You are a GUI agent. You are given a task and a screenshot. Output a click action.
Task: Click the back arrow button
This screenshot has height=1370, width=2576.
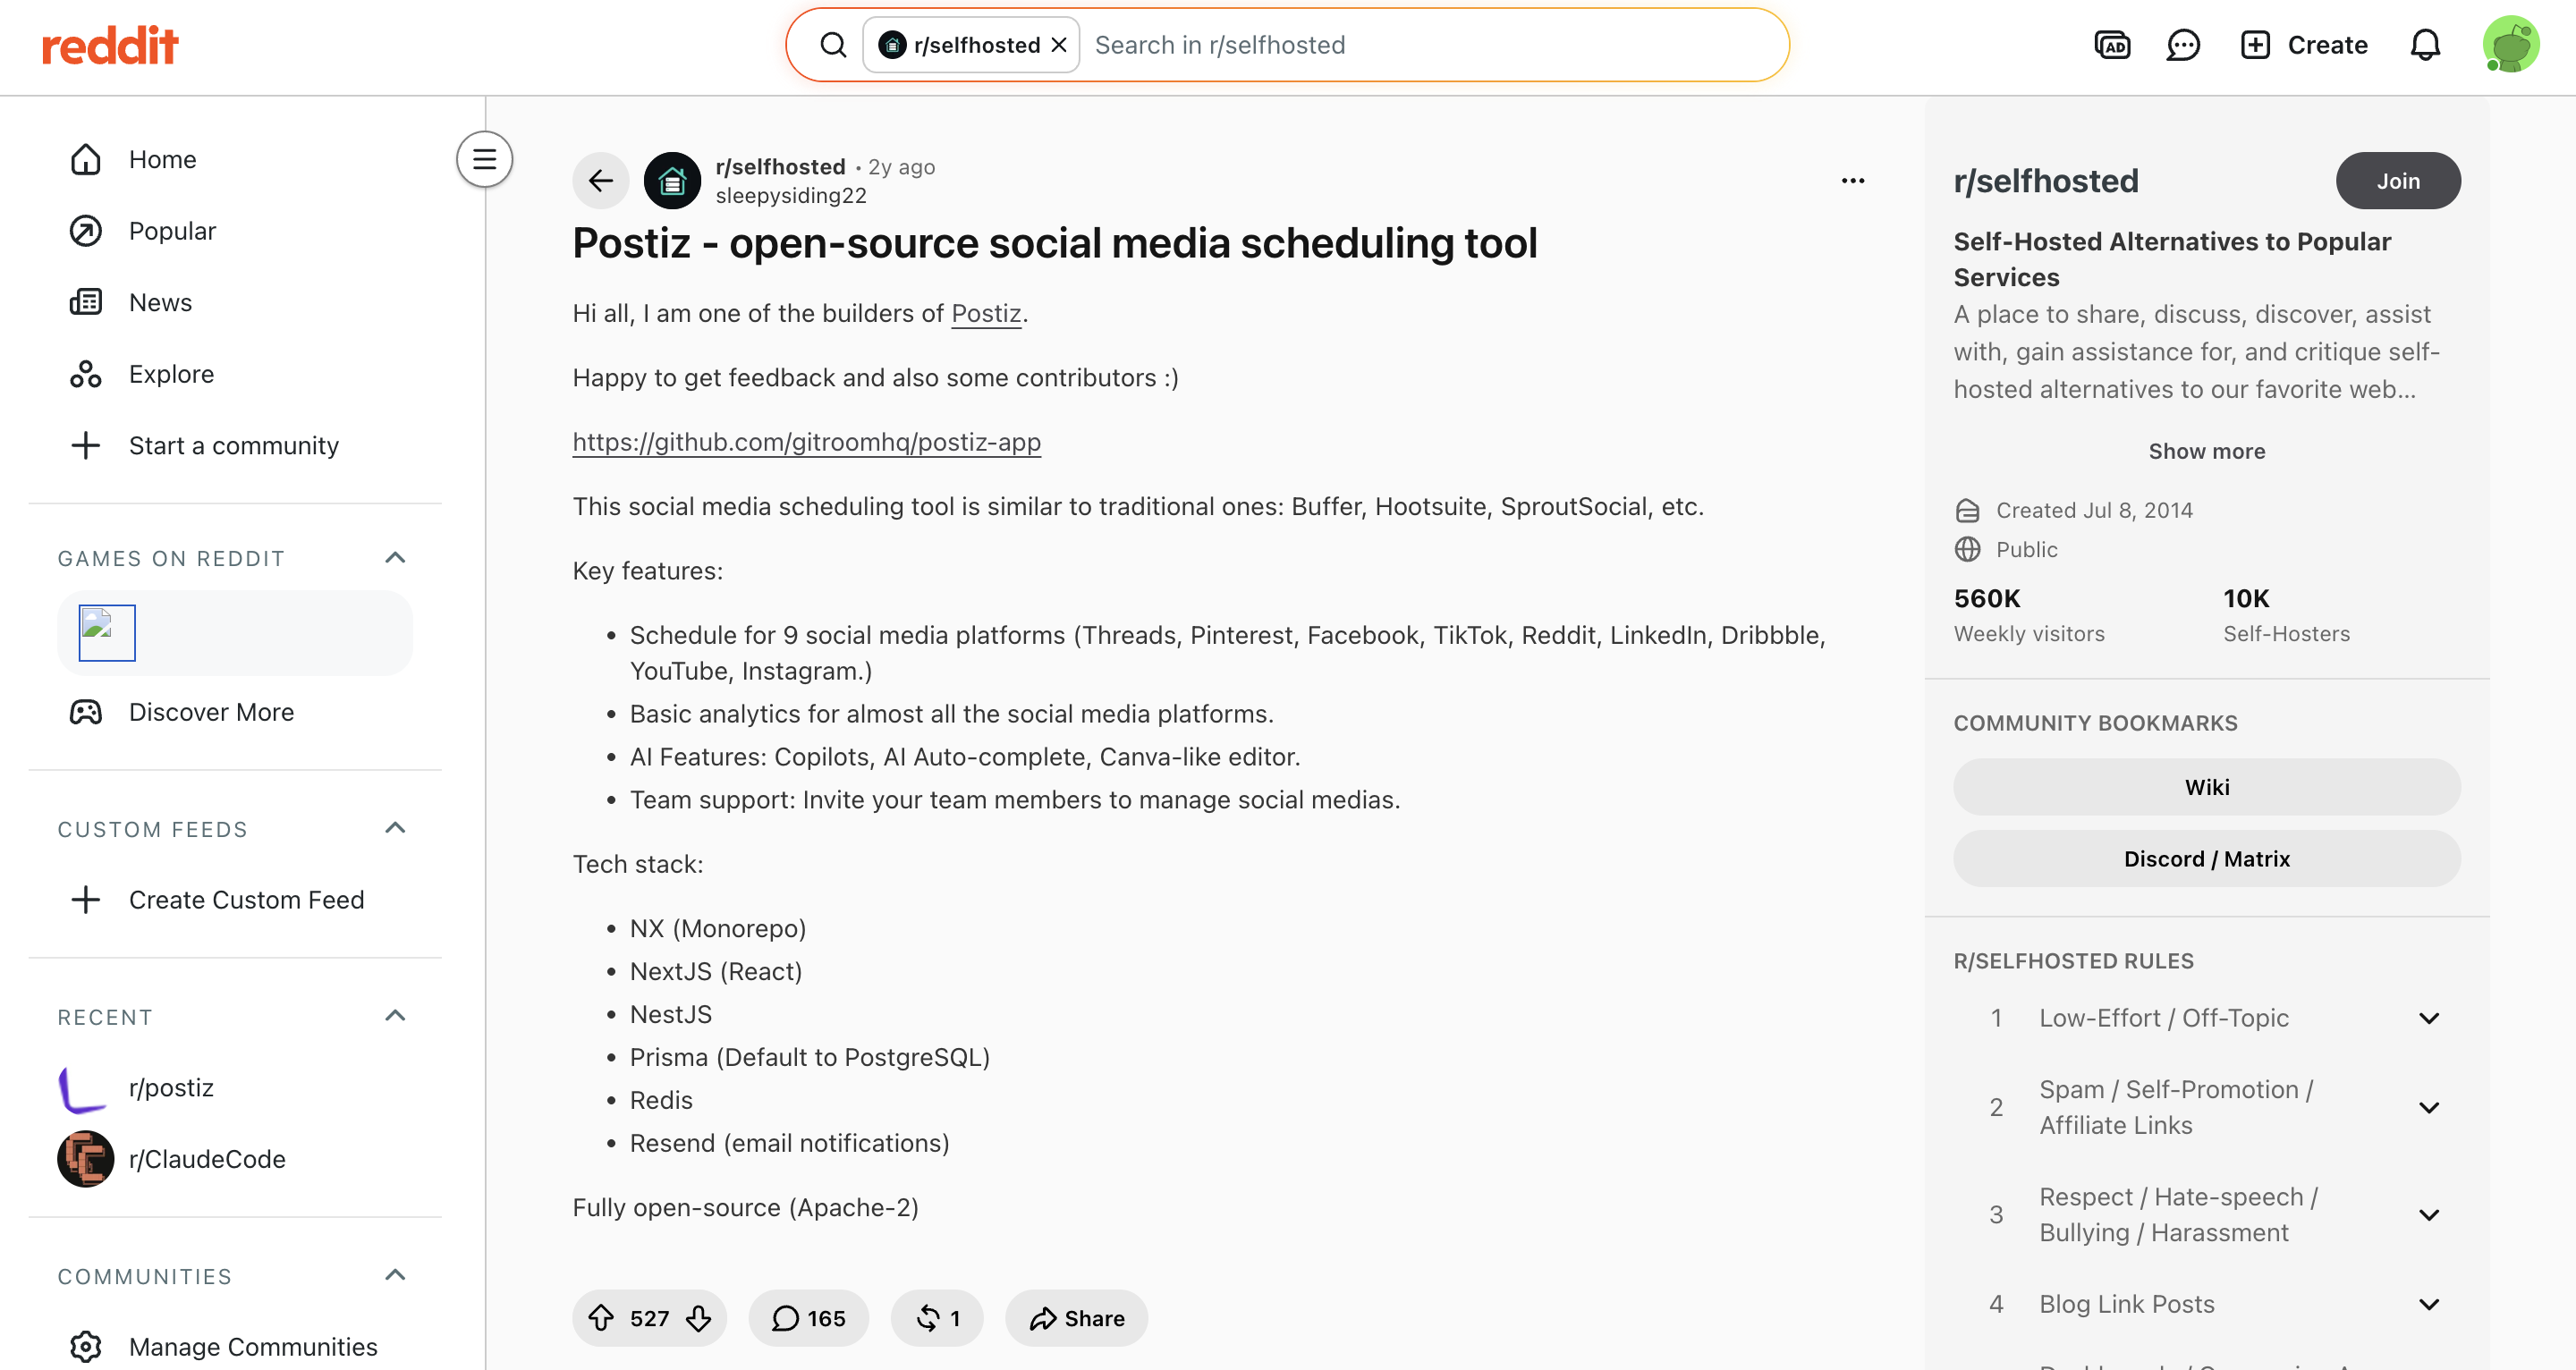601,181
